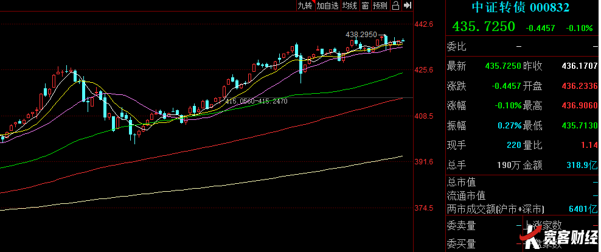
Task: Click the 415.0560-415.2470 gap label
Action: [x=256, y=101]
